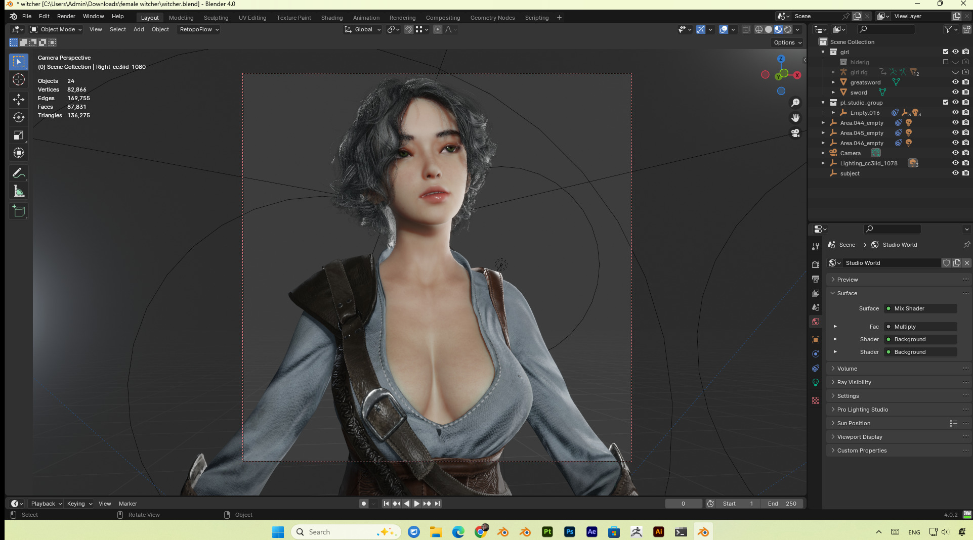The width and height of the screenshot is (973, 540).
Task: Toggle camera view icon in viewport
Action: (x=795, y=133)
